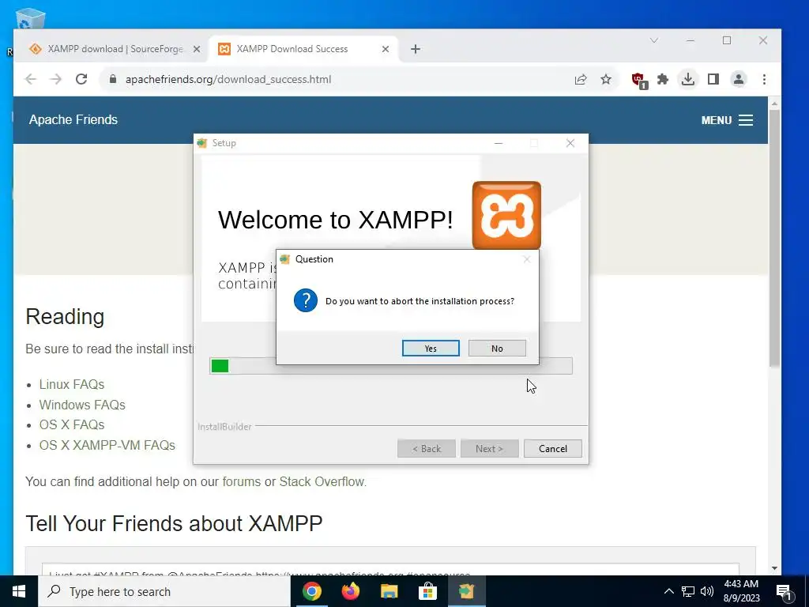Open volume control tray icon
This screenshot has width=809, height=607.
(707, 591)
